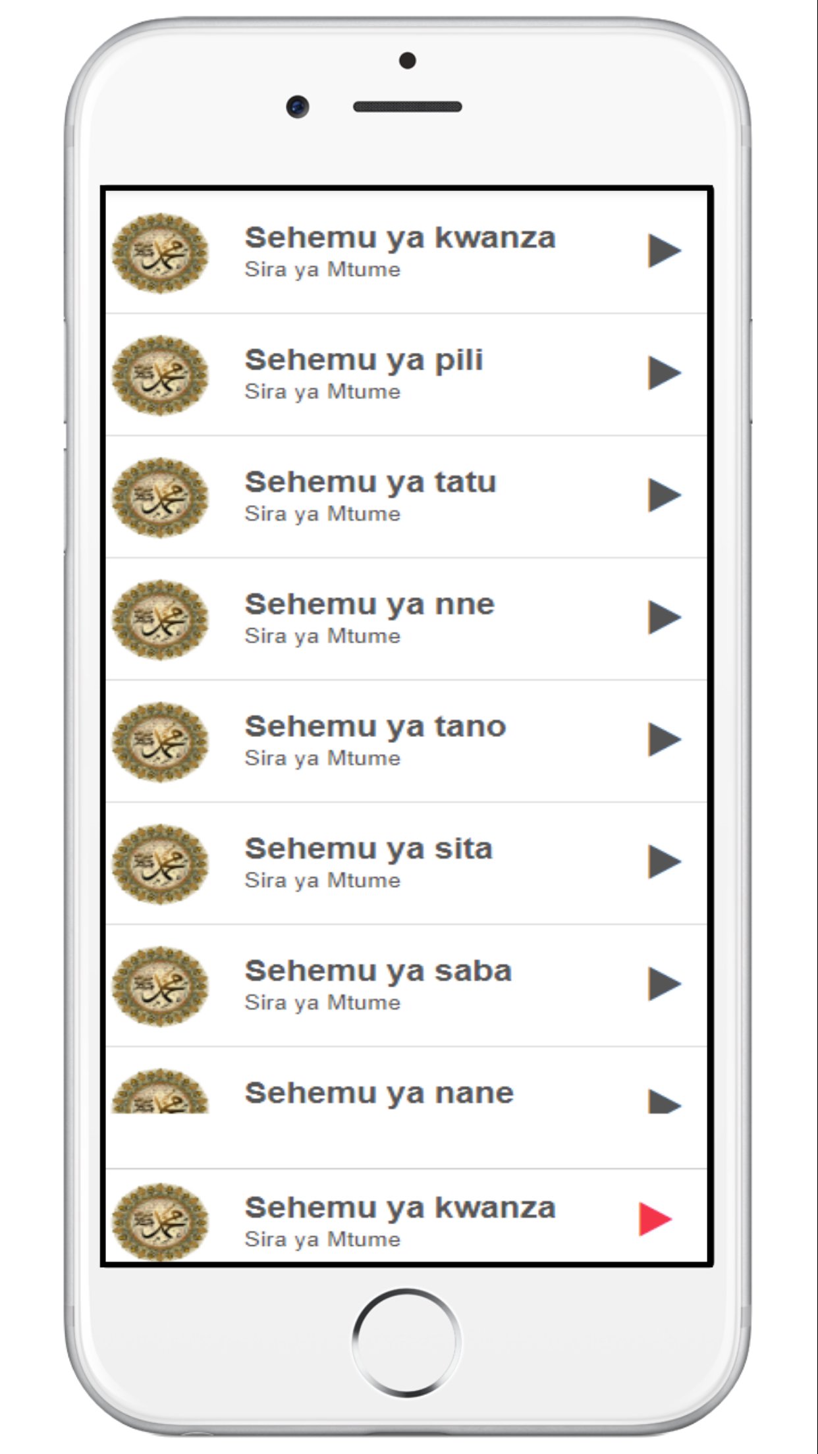Screen dimensions: 818x1454
Task: Open now-playing thumbnail in bottom bar
Action: point(160,1222)
